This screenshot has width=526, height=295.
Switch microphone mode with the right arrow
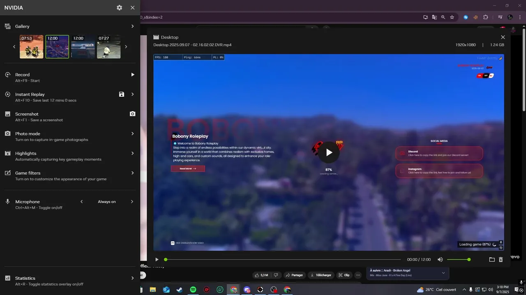[x=132, y=202]
